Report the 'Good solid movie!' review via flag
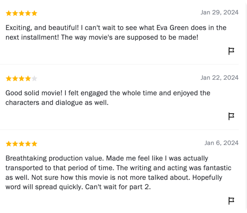 [231, 116]
